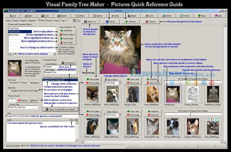Viewport: 231px width, 152px height.
Task: Click the Open toolbar button
Action: pyautogui.click(x=29, y=16)
